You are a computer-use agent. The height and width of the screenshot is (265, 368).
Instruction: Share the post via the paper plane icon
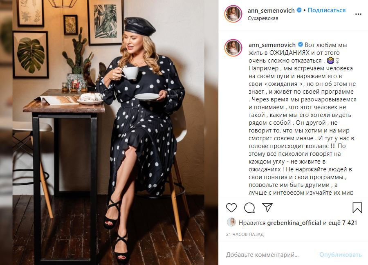coord(267,207)
